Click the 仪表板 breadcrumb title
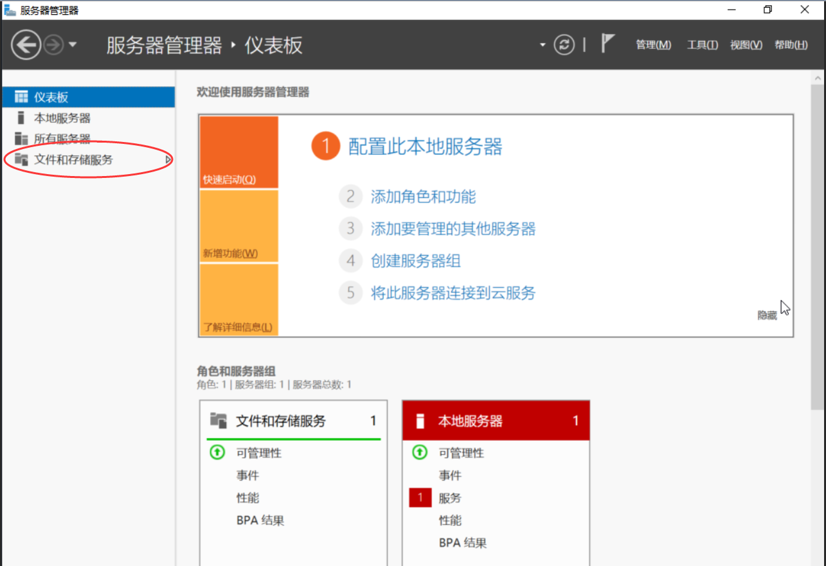826x566 pixels. (273, 45)
